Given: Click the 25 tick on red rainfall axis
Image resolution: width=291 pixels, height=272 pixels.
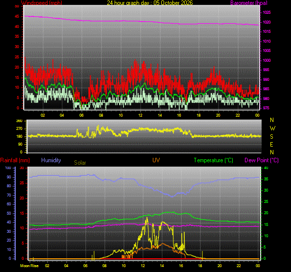Looking at the screenshot, I should click(x=22, y=183).
